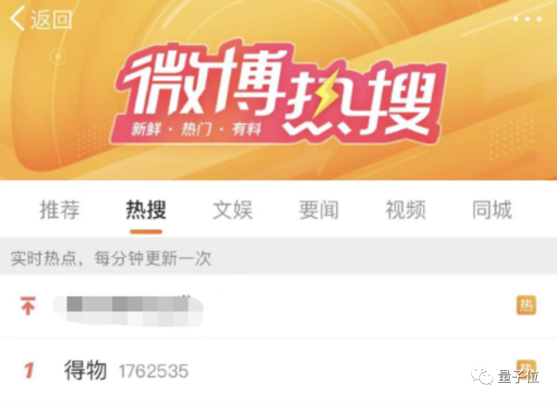557x401 pixels.
Task: Tap the 1762535 heat count
Action: pyautogui.click(x=153, y=371)
